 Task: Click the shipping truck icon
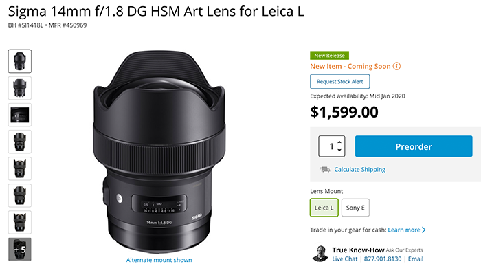pyautogui.click(x=324, y=169)
